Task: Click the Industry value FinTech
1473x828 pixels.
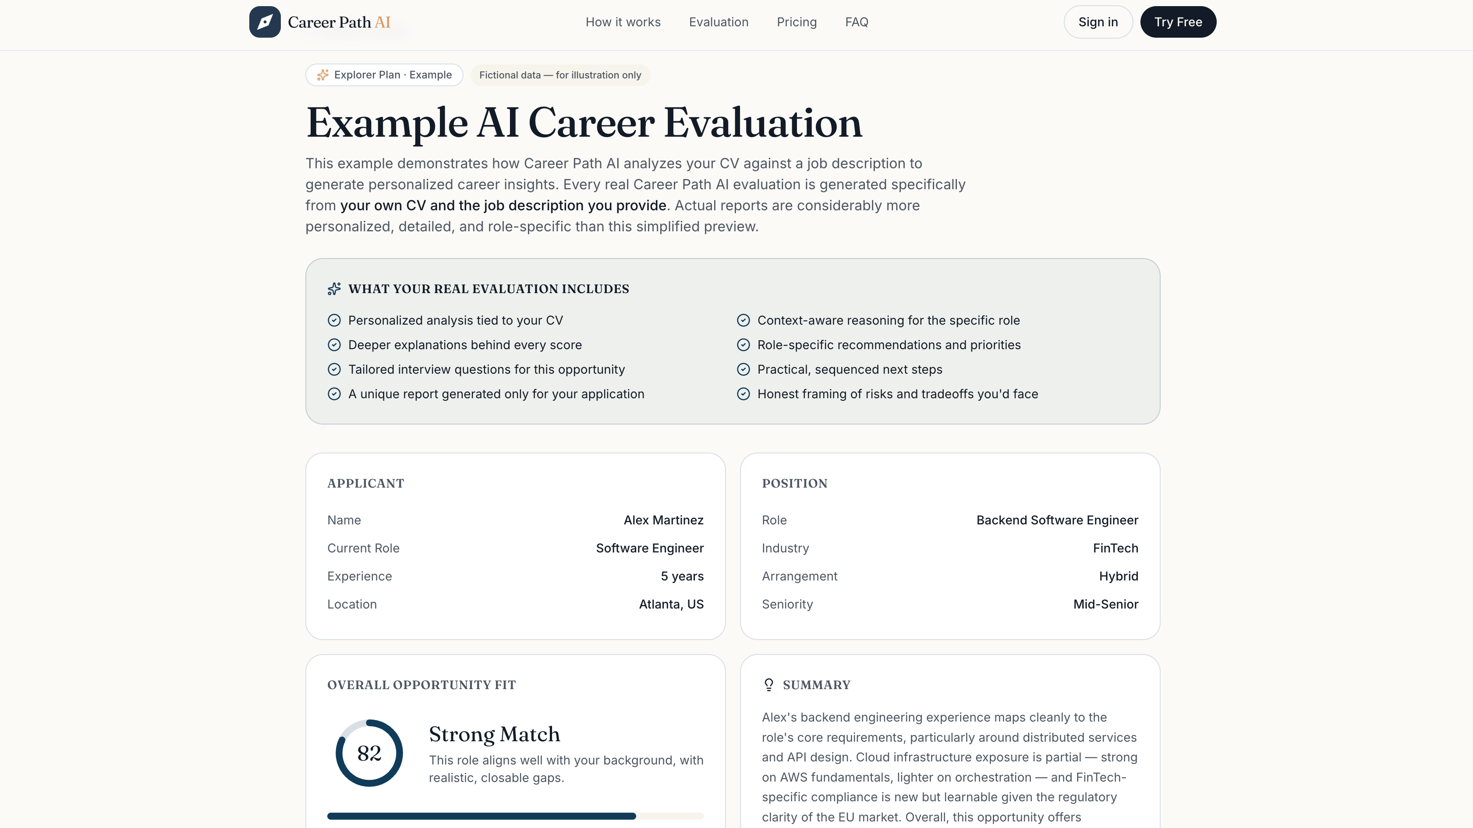Action: [x=1115, y=548]
